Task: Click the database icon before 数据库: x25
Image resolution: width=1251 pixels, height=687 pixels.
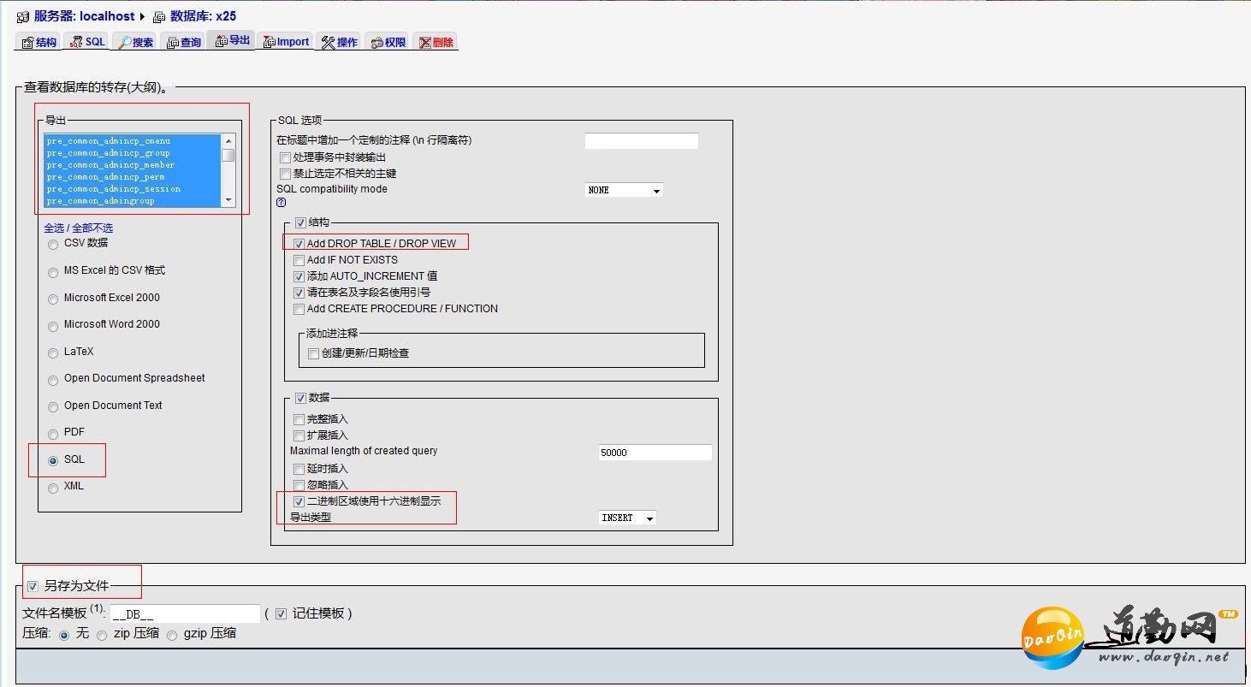Action: 158,16
